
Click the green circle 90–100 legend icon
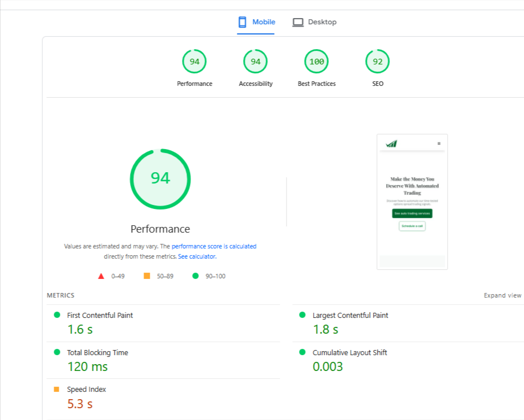point(196,276)
